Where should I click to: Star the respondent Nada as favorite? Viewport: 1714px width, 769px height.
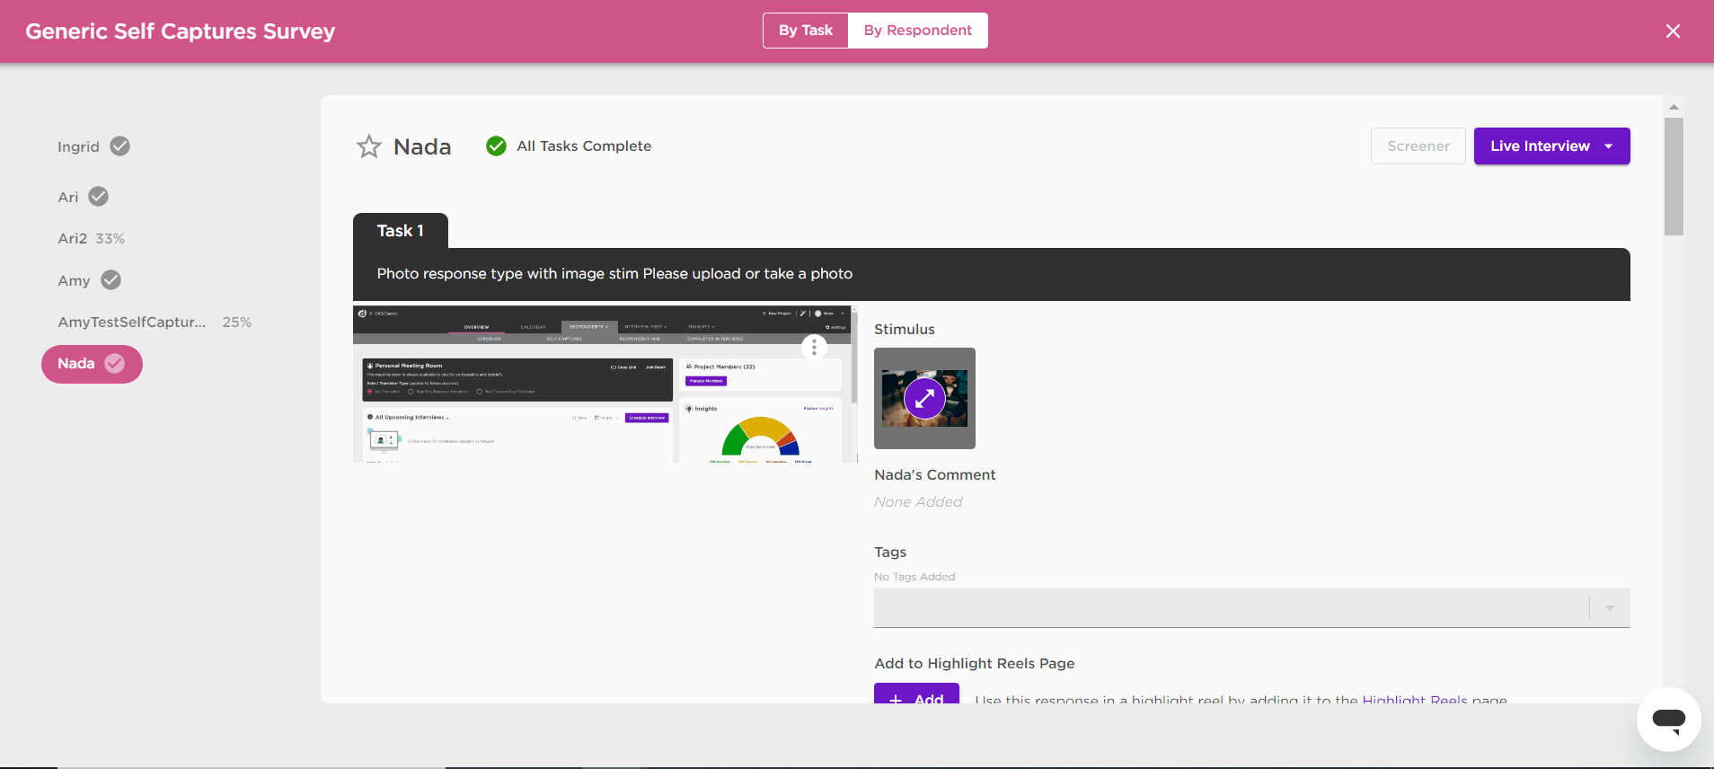[x=369, y=146]
